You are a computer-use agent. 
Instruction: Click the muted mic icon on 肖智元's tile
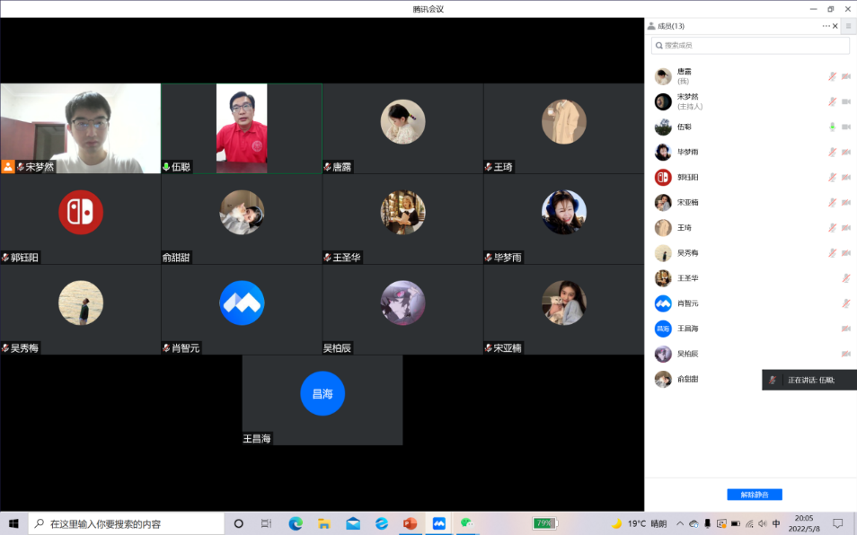[166, 347]
